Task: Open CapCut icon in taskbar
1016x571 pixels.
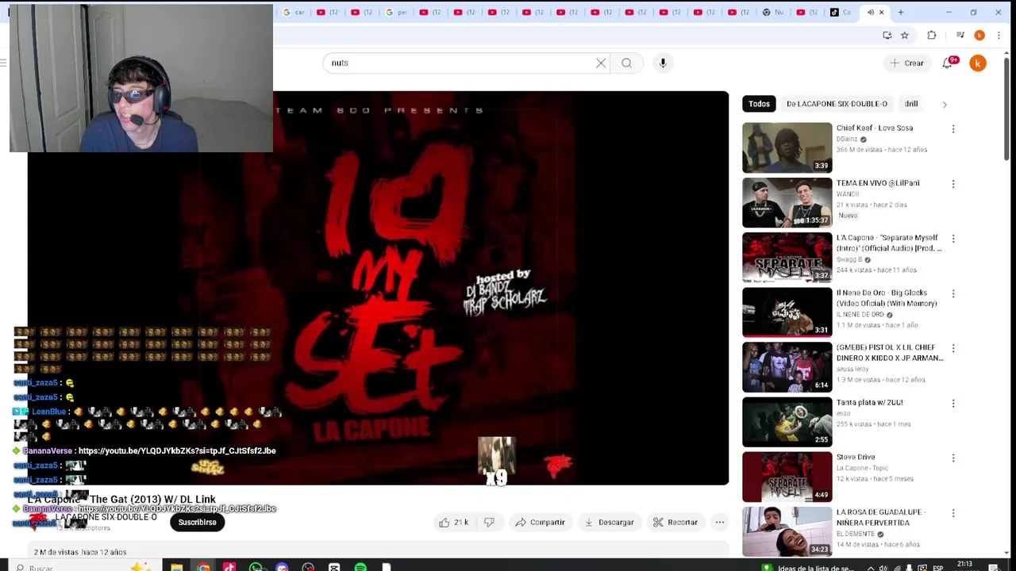Action: (x=334, y=567)
